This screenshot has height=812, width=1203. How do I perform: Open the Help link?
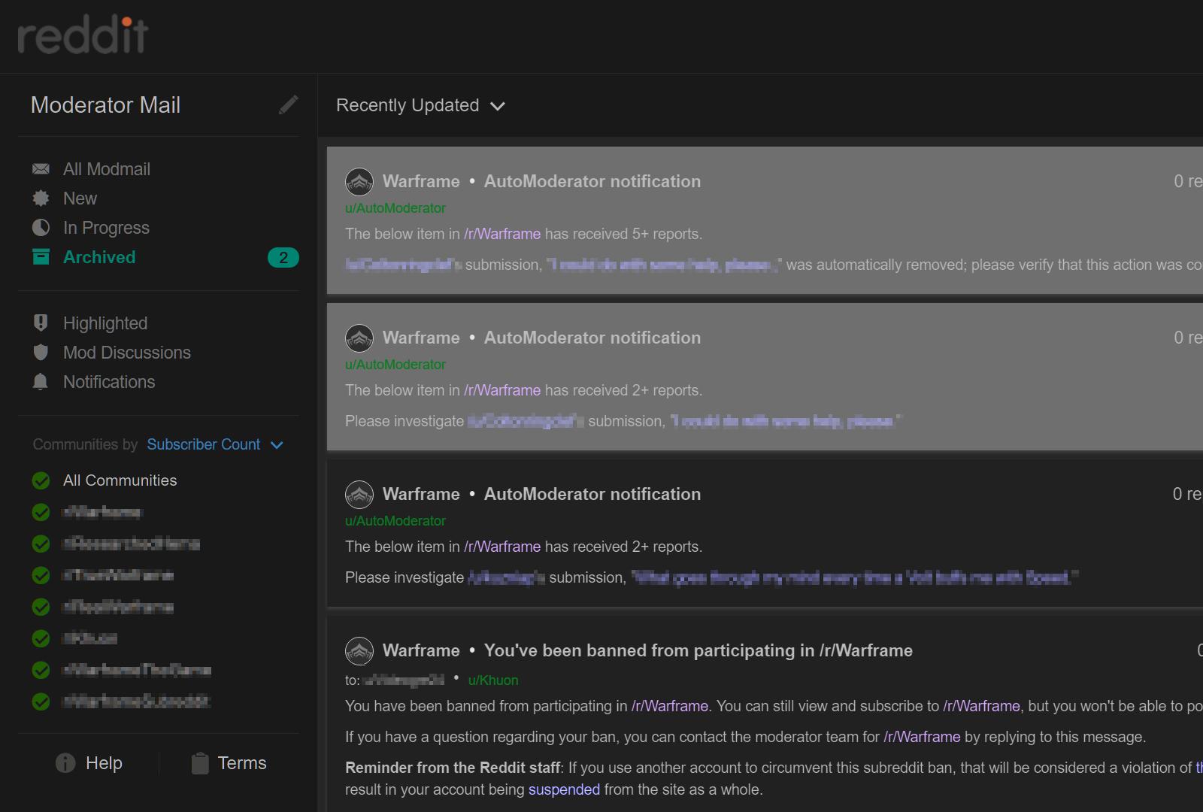click(104, 763)
